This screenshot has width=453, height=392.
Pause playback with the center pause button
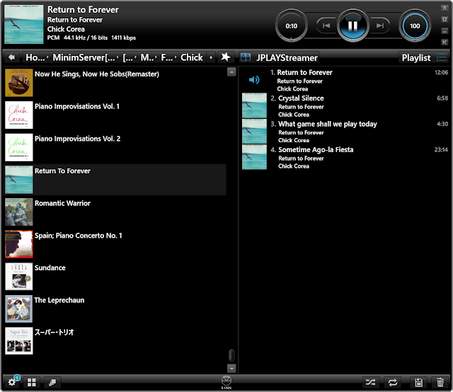(x=352, y=25)
